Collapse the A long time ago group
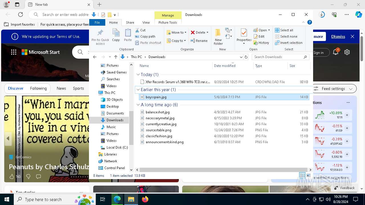The width and height of the screenshot is (365, 205). click(138, 105)
